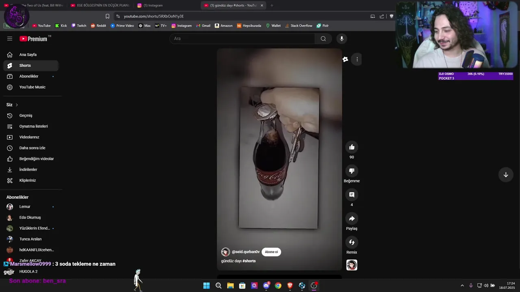
Task: Dislike the short with thumbs-down
Action: click(x=352, y=171)
